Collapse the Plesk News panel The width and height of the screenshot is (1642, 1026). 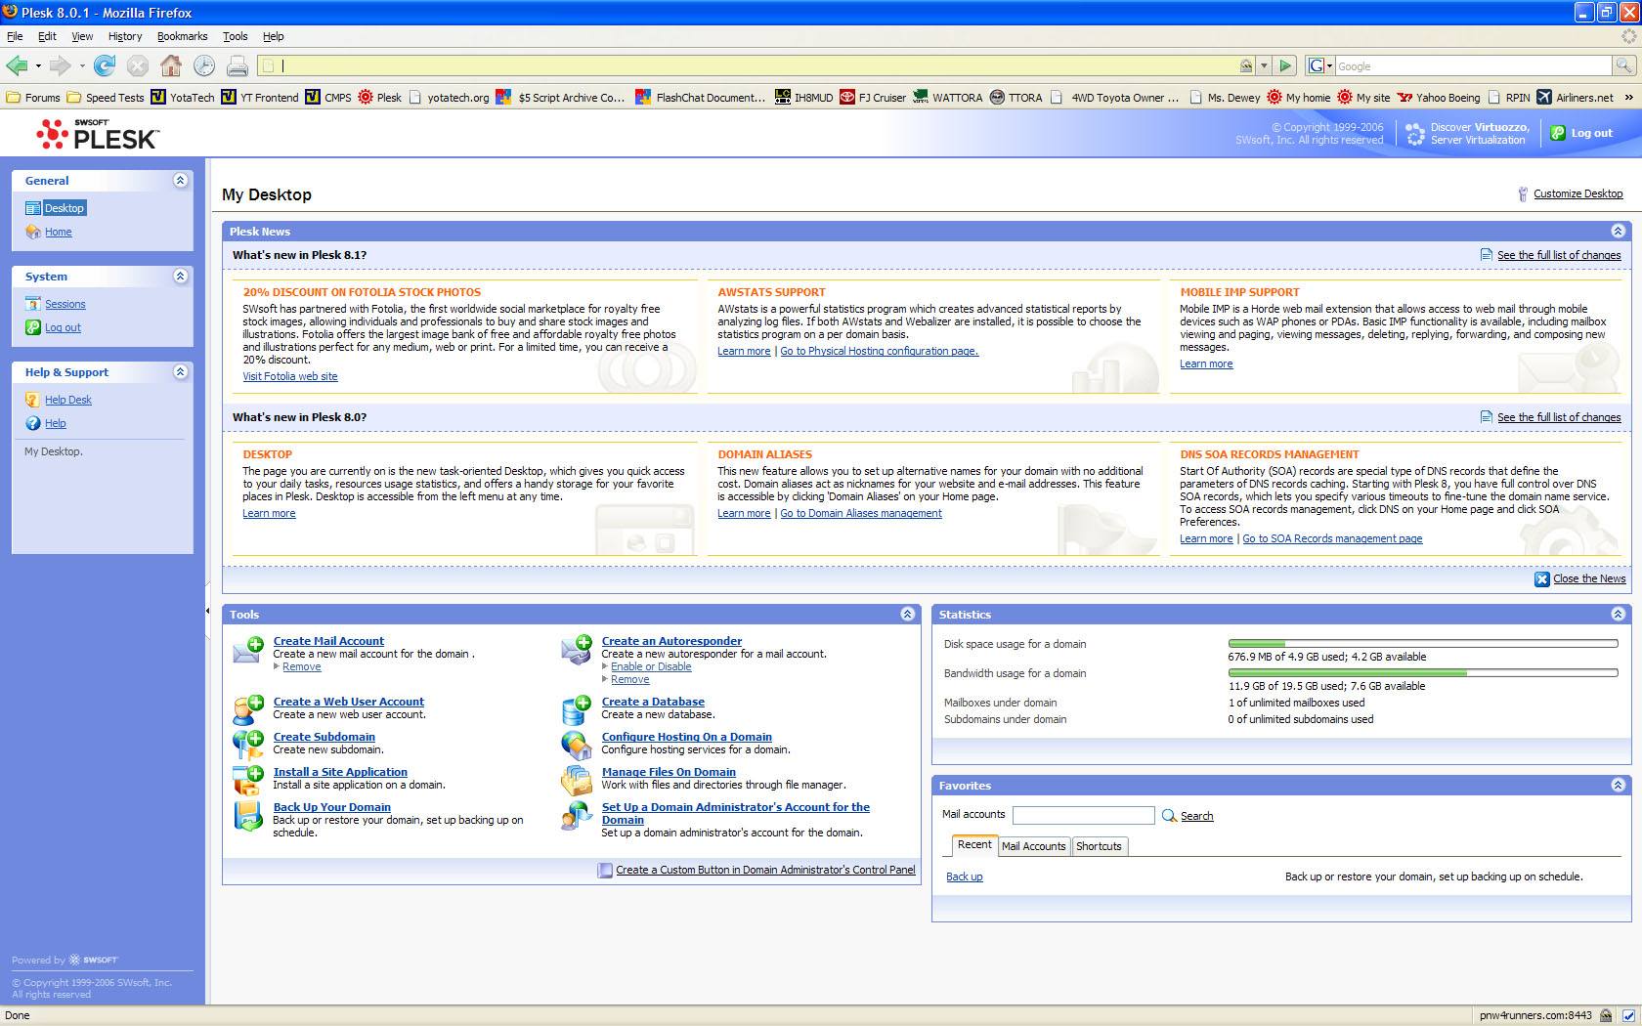(1618, 232)
